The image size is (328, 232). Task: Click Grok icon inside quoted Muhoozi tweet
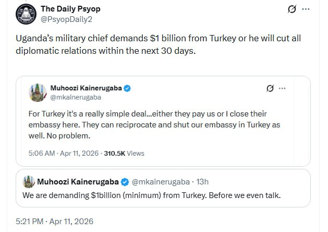coord(270,88)
